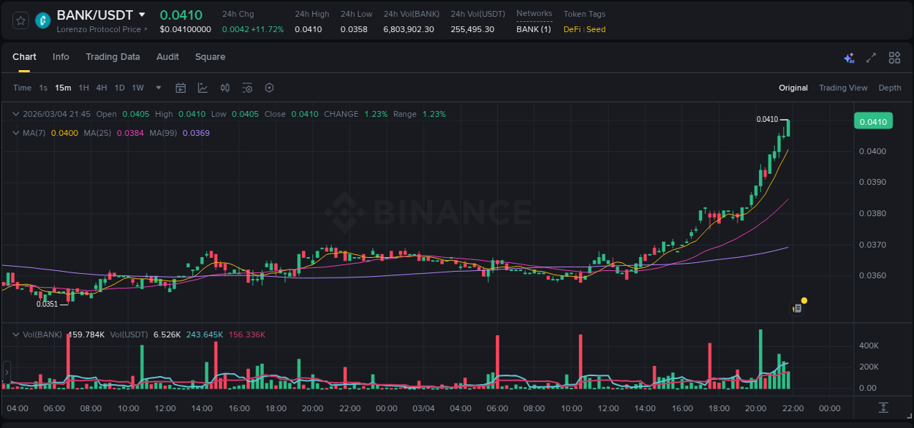Screen dimensions: 914x428
Task: Select the chart style icon
Action: click(x=203, y=88)
